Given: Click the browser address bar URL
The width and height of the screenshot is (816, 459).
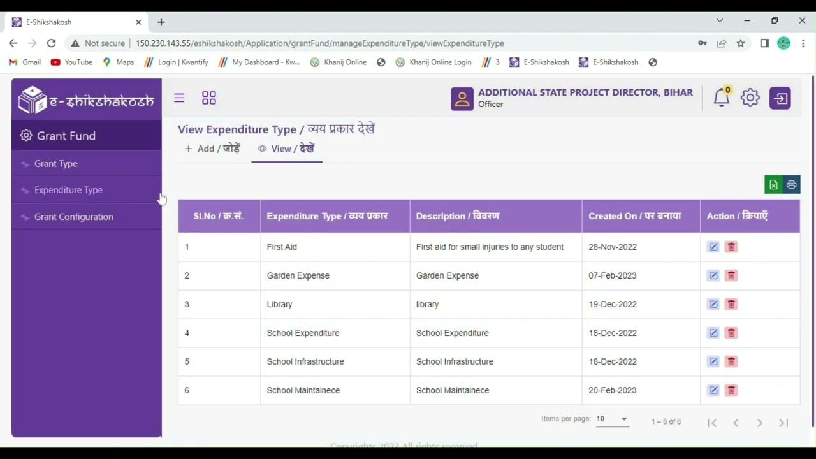Looking at the screenshot, I should coord(319,43).
